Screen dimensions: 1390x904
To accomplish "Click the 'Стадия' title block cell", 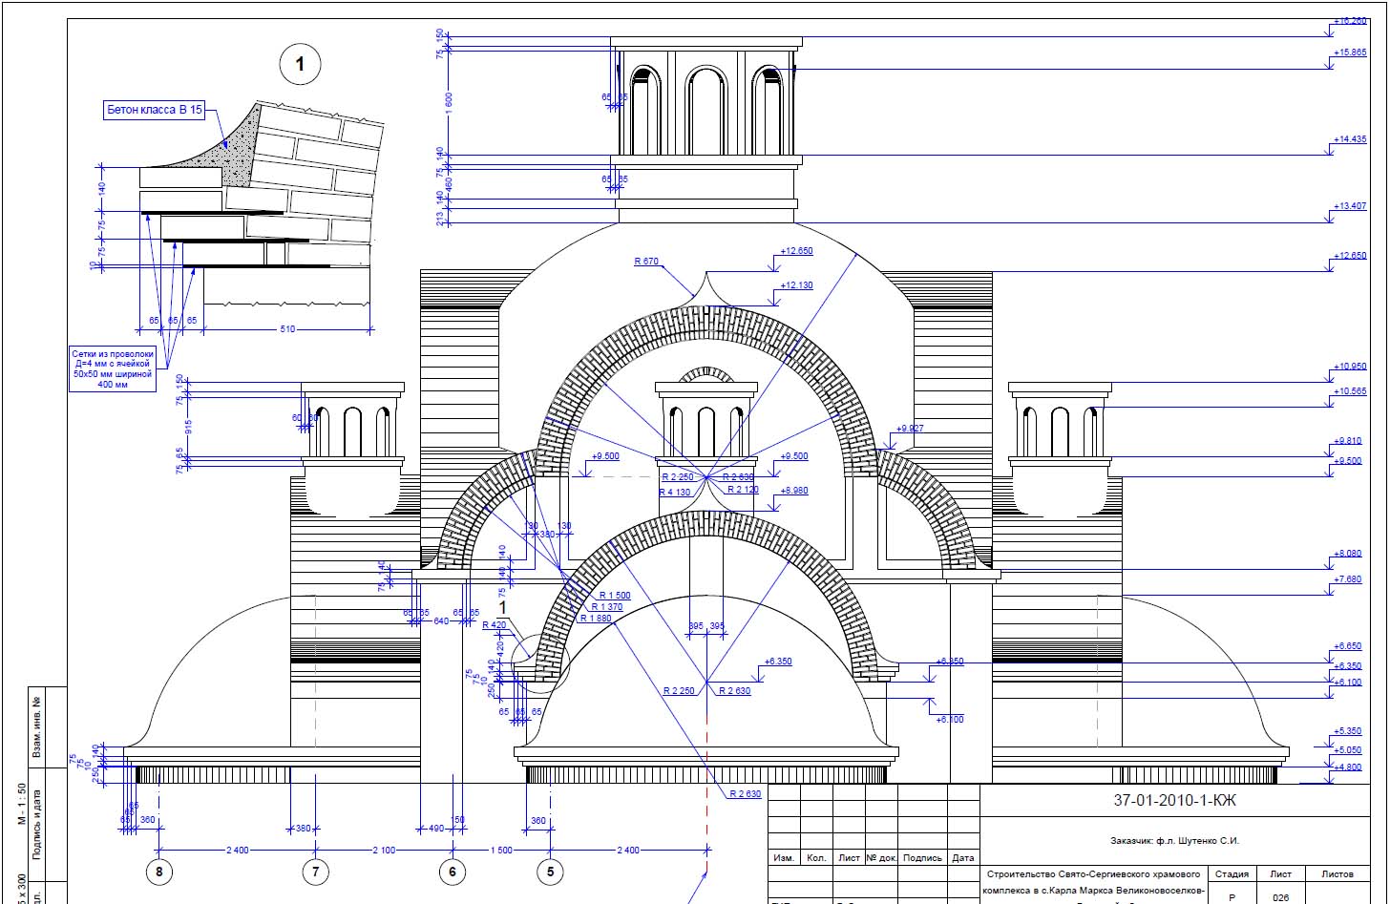I will (x=1232, y=873).
